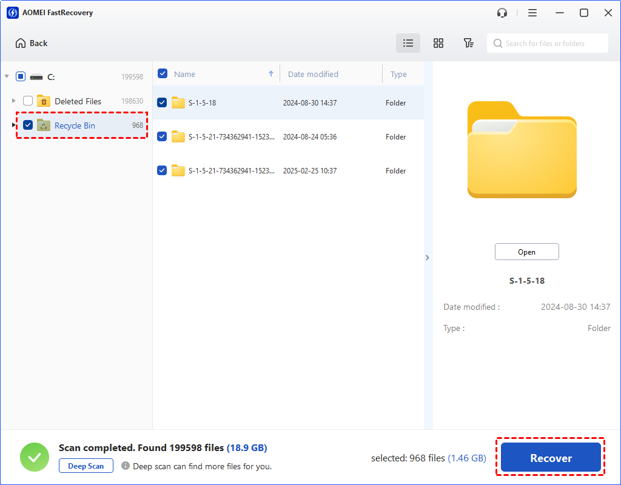Screen dimensions: 621x485
Task: Toggle the Deleted Files checkbox
Action: coord(28,101)
